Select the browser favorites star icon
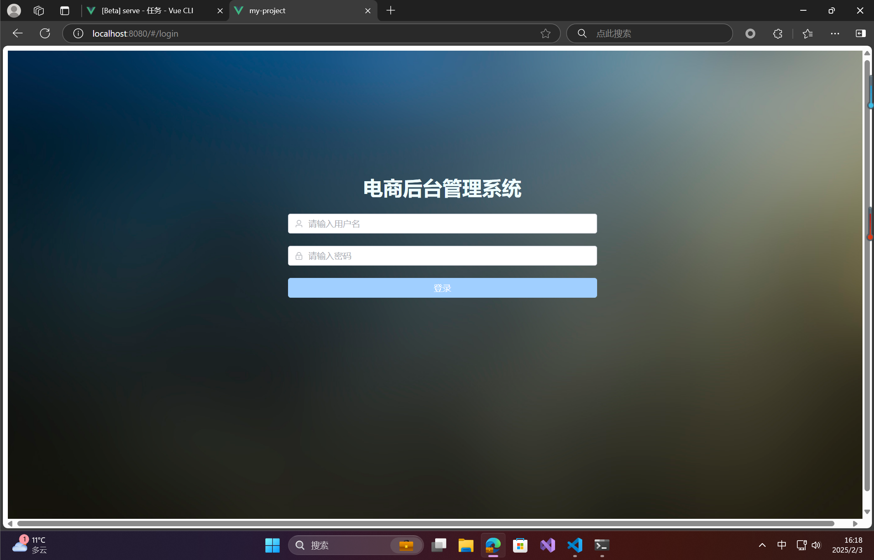874x560 pixels. pos(546,33)
